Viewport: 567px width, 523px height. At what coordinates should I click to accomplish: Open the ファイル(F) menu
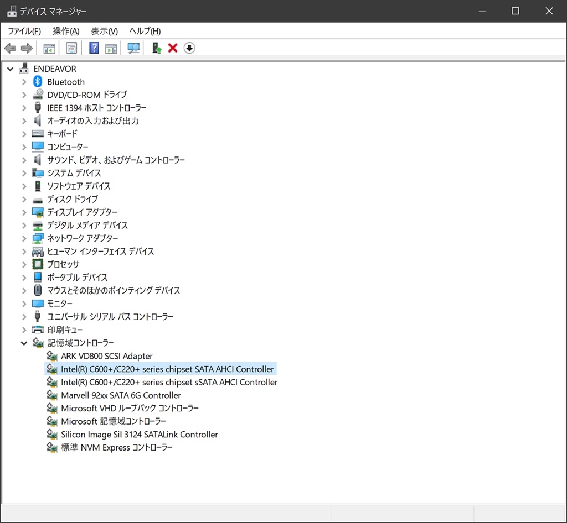point(24,31)
